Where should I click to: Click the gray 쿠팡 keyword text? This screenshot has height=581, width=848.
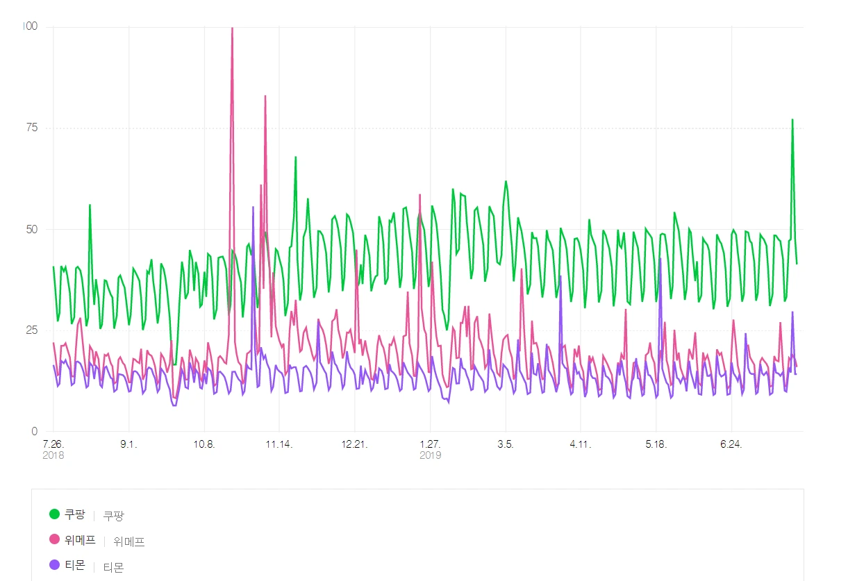[x=114, y=516]
